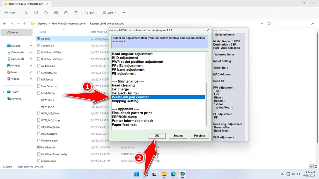Click the OK button in AdjProg
The height and width of the screenshot is (179, 319).
point(157,135)
